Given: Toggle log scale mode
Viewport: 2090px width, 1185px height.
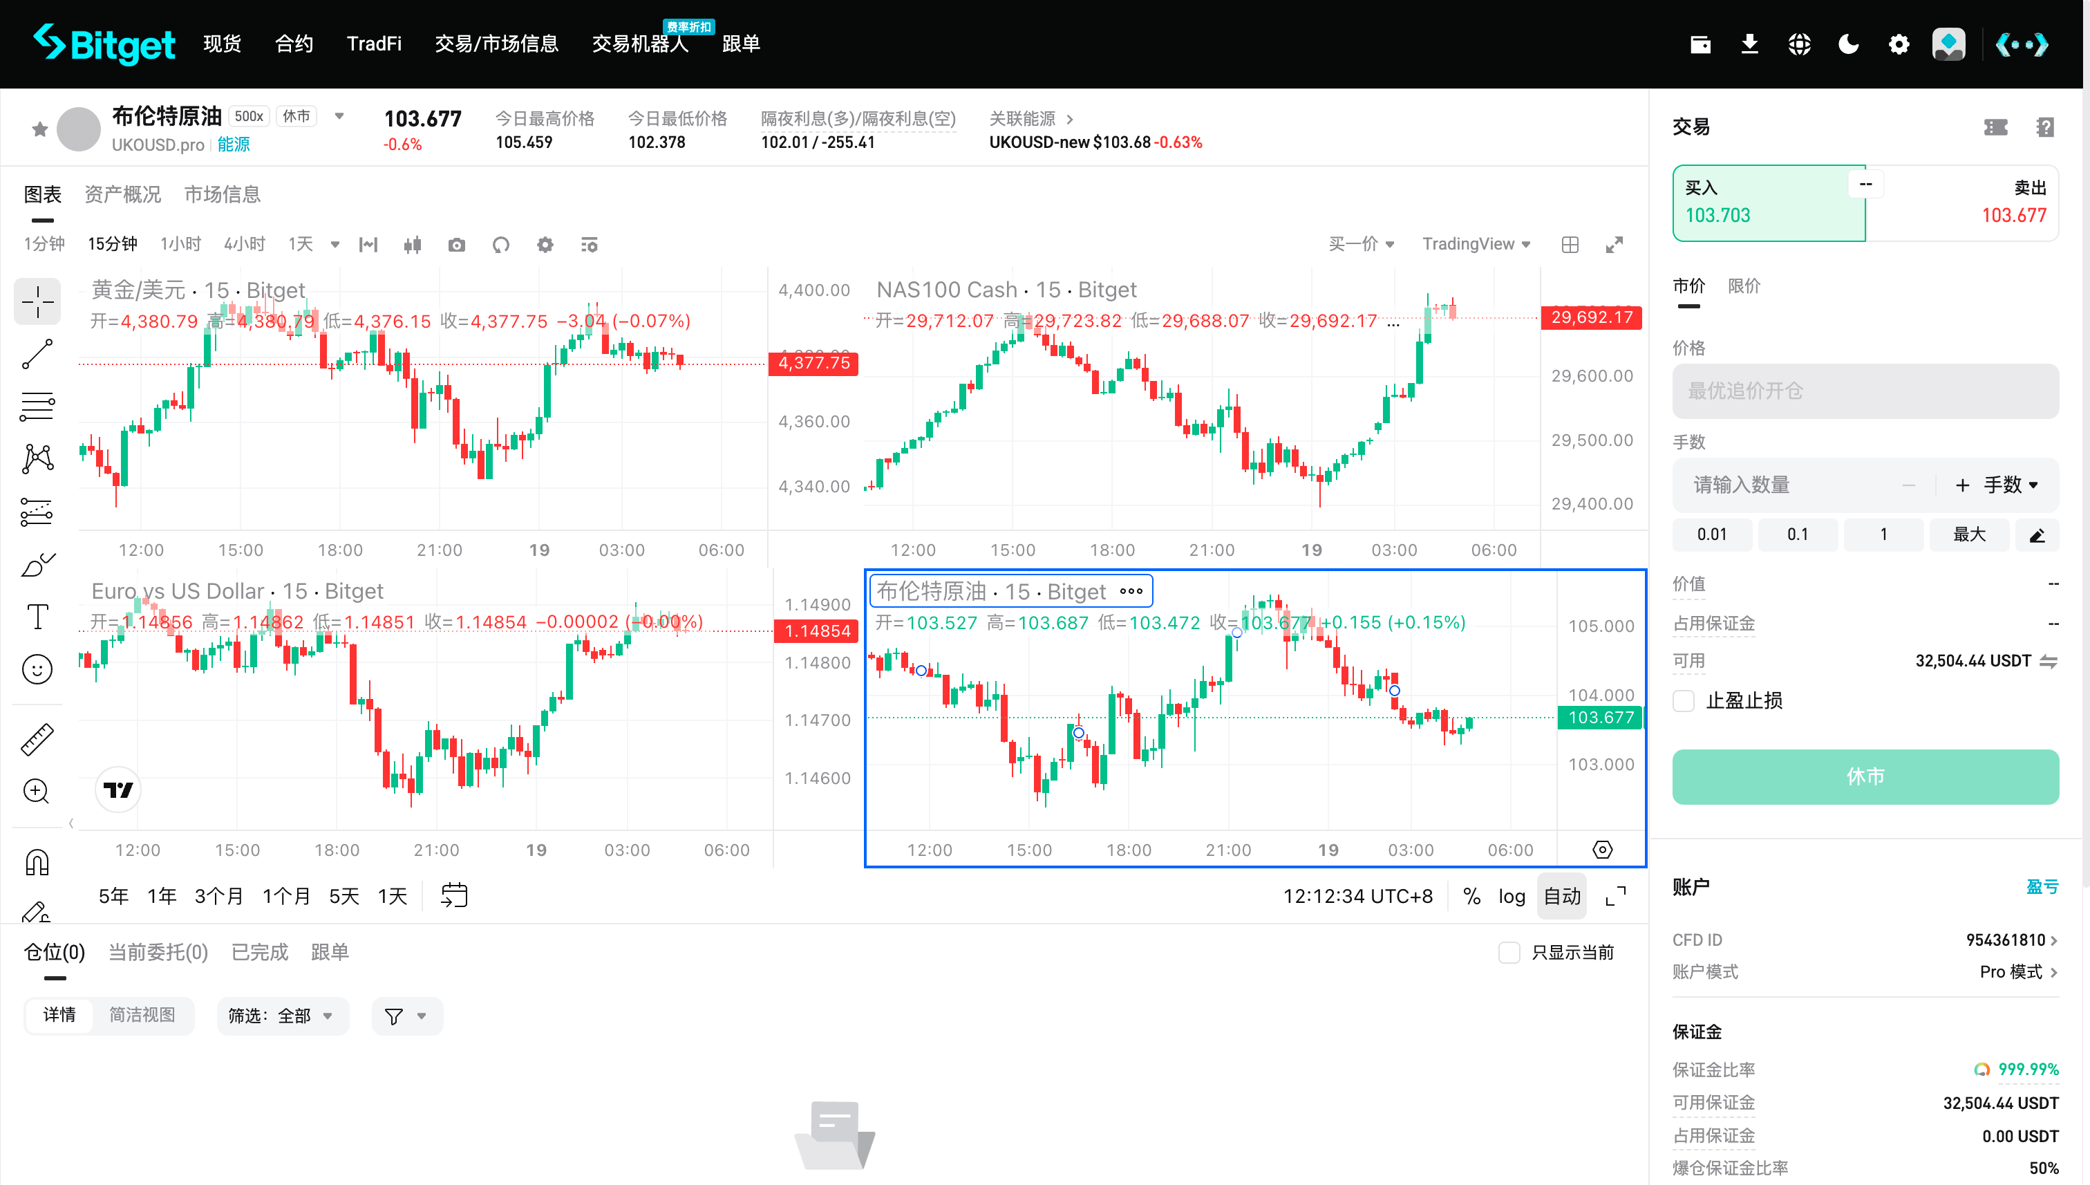Looking at the screenshot, I should click(1512, 896).
